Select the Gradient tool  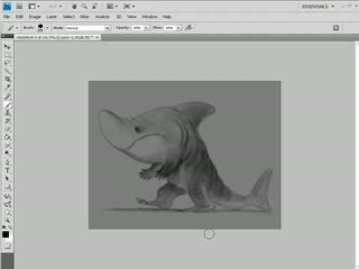(7, 137)
